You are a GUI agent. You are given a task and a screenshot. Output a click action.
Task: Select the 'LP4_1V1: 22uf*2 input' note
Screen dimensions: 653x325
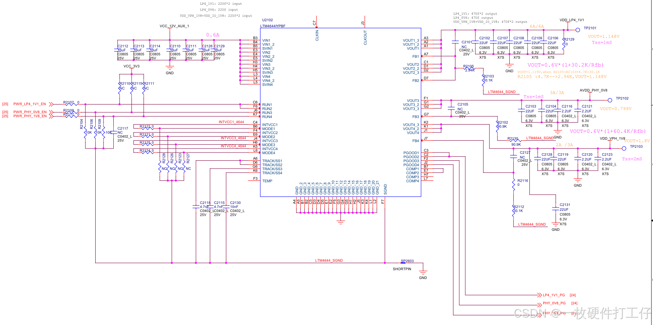pos(221,4)
